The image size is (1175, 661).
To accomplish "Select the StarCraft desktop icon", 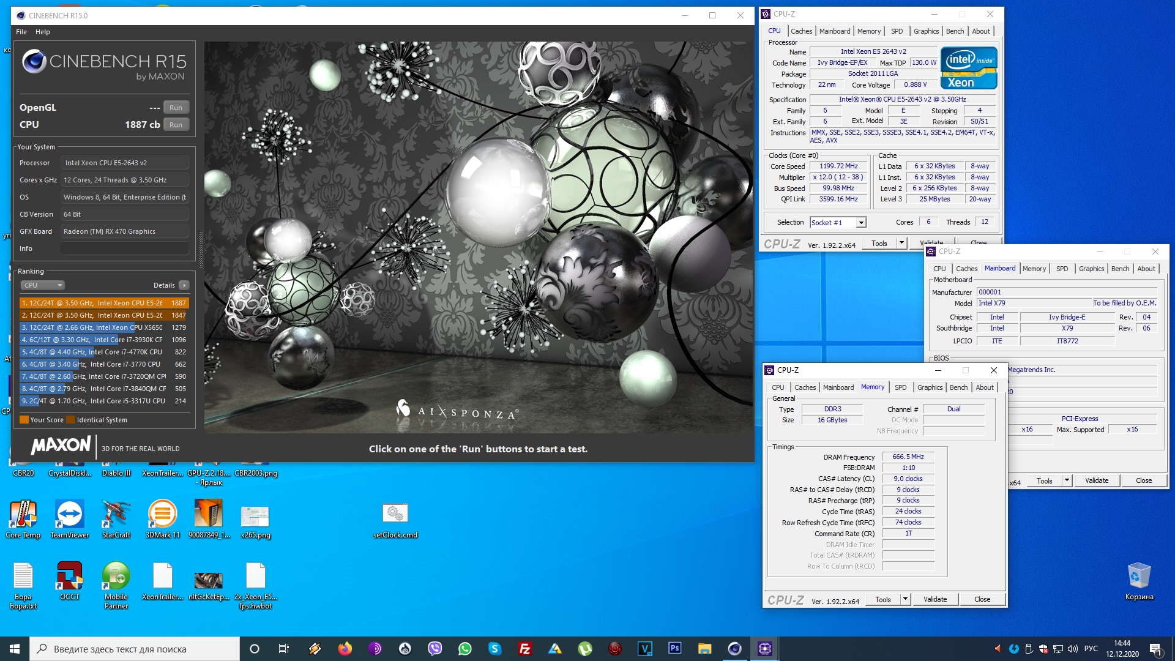I will (x=116, y=519).
